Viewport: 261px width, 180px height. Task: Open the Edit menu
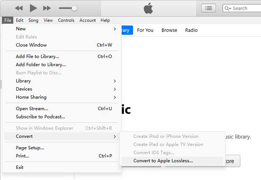coord(20,20)
